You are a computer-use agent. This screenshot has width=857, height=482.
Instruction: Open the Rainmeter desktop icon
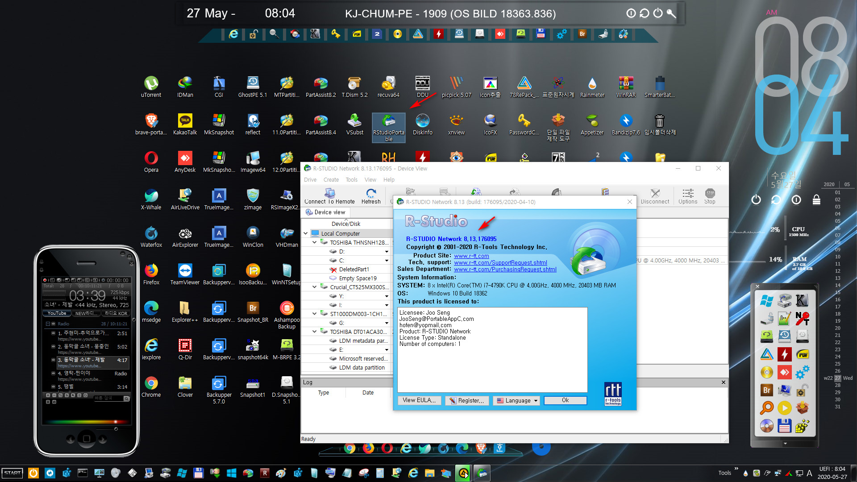(592, 87)
